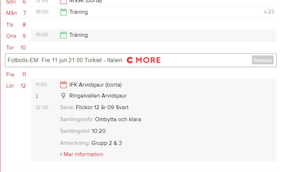Click the red calendar icon for the MSSK match

click(x=63, y=1)
